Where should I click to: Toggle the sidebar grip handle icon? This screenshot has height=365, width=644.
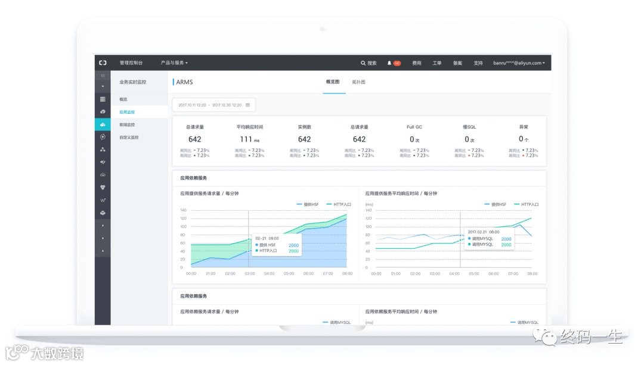point(103,76)
